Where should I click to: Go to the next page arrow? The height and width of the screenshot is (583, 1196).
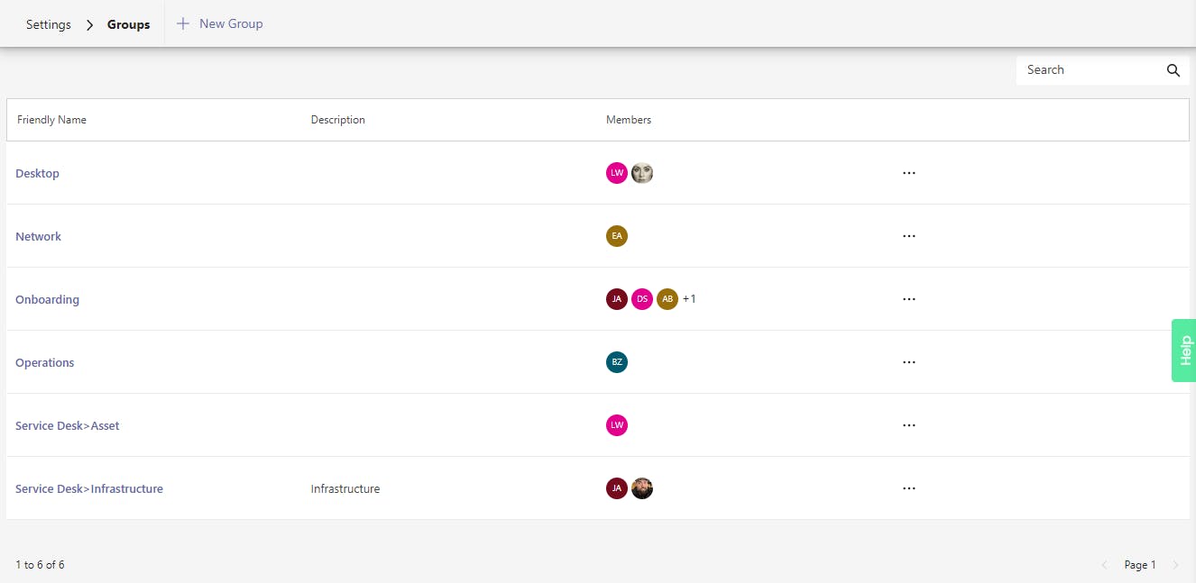[1175, 565]
